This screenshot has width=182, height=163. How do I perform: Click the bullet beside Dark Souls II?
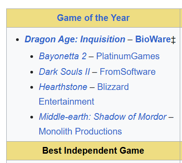tap(32, 72)
